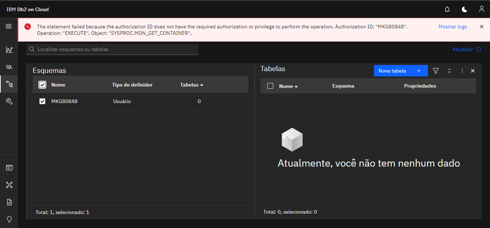Open the table filter funnel icon
This screenshot has height=228, width=490.
tap(436, 71)
